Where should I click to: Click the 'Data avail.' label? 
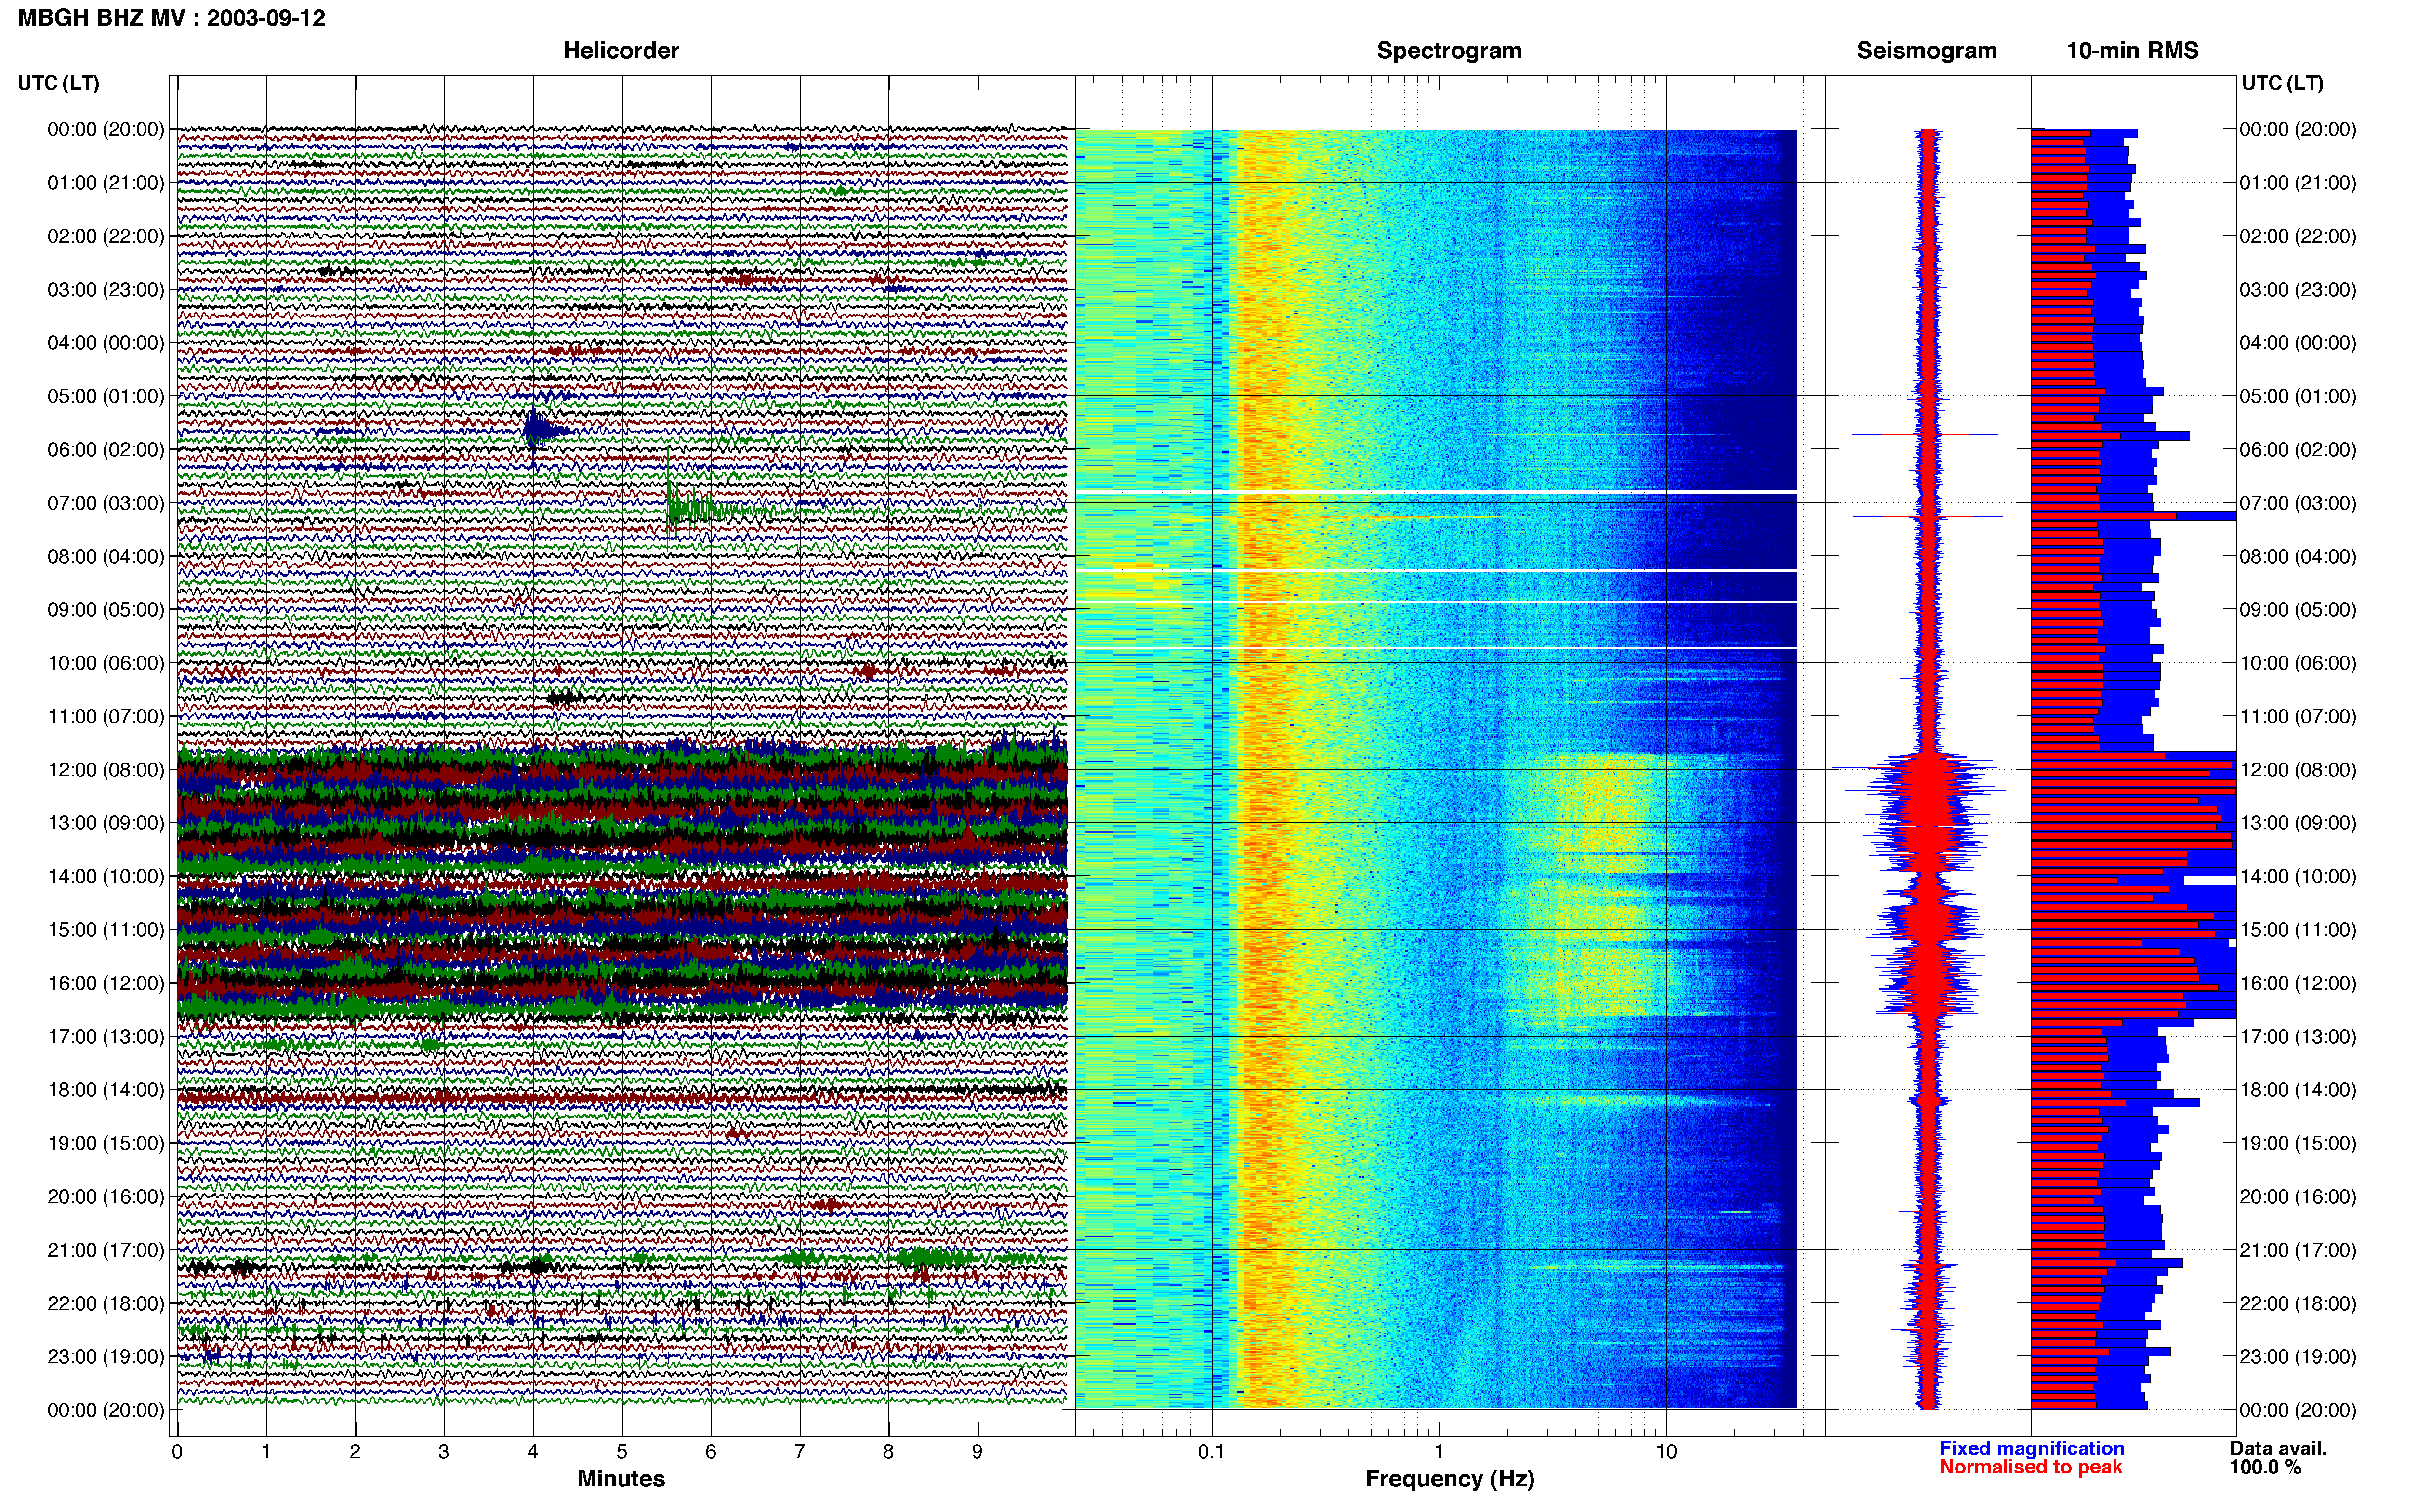tap(2278, 1448)
